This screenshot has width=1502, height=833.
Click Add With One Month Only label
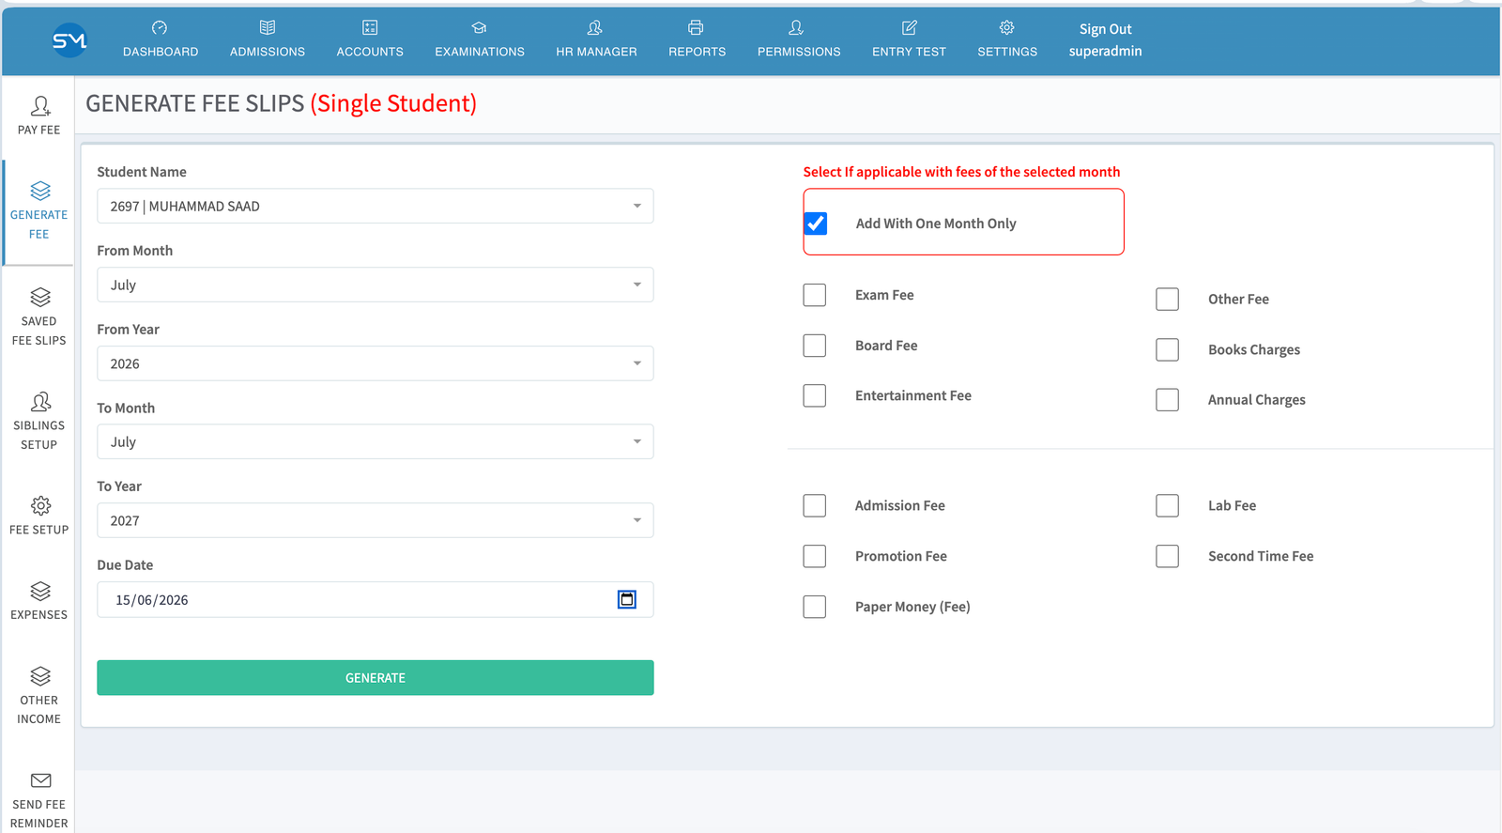click(x=936, y=224)
